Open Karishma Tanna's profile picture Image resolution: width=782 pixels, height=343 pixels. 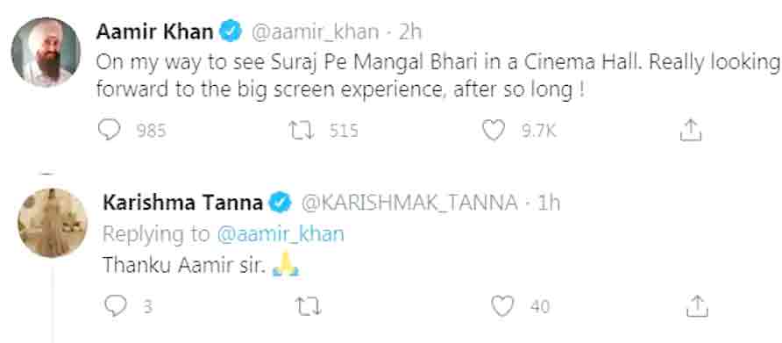point(53,223)
